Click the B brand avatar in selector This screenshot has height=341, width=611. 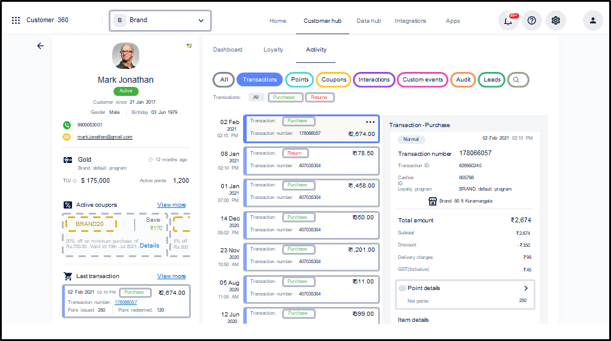(x=119, y=20)
